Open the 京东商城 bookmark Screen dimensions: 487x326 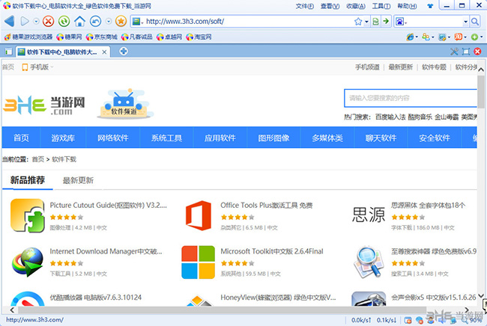coord(102,37)
